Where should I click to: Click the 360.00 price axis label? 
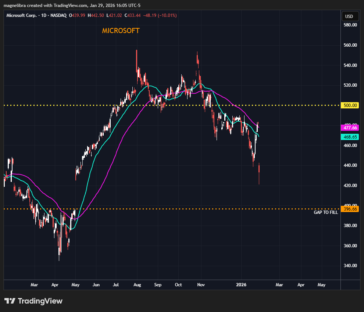[350, 245]
